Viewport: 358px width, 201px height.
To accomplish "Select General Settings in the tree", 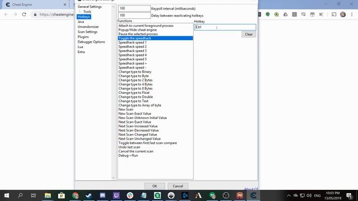I will tap(89, 7).
